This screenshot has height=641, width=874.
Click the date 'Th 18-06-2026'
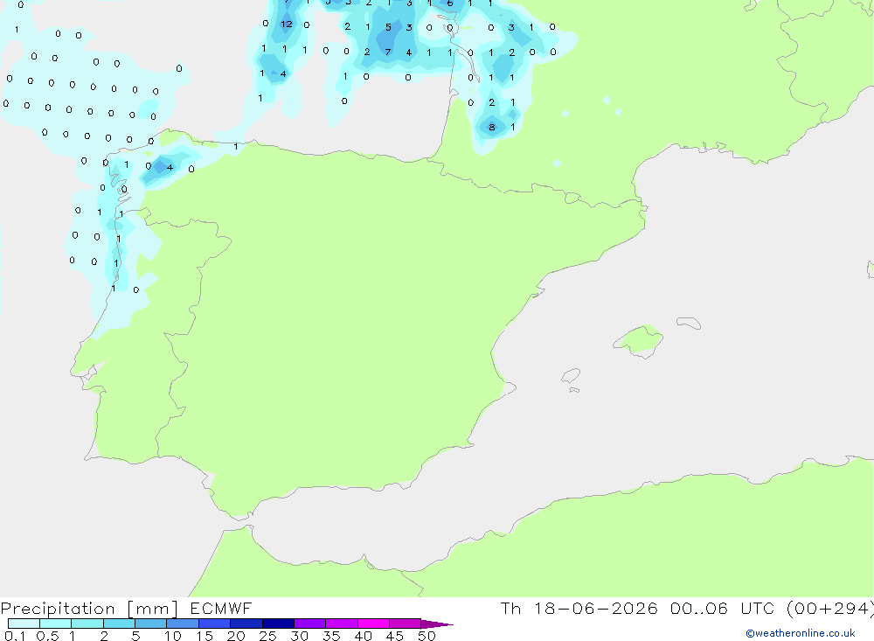click(579, 608)
